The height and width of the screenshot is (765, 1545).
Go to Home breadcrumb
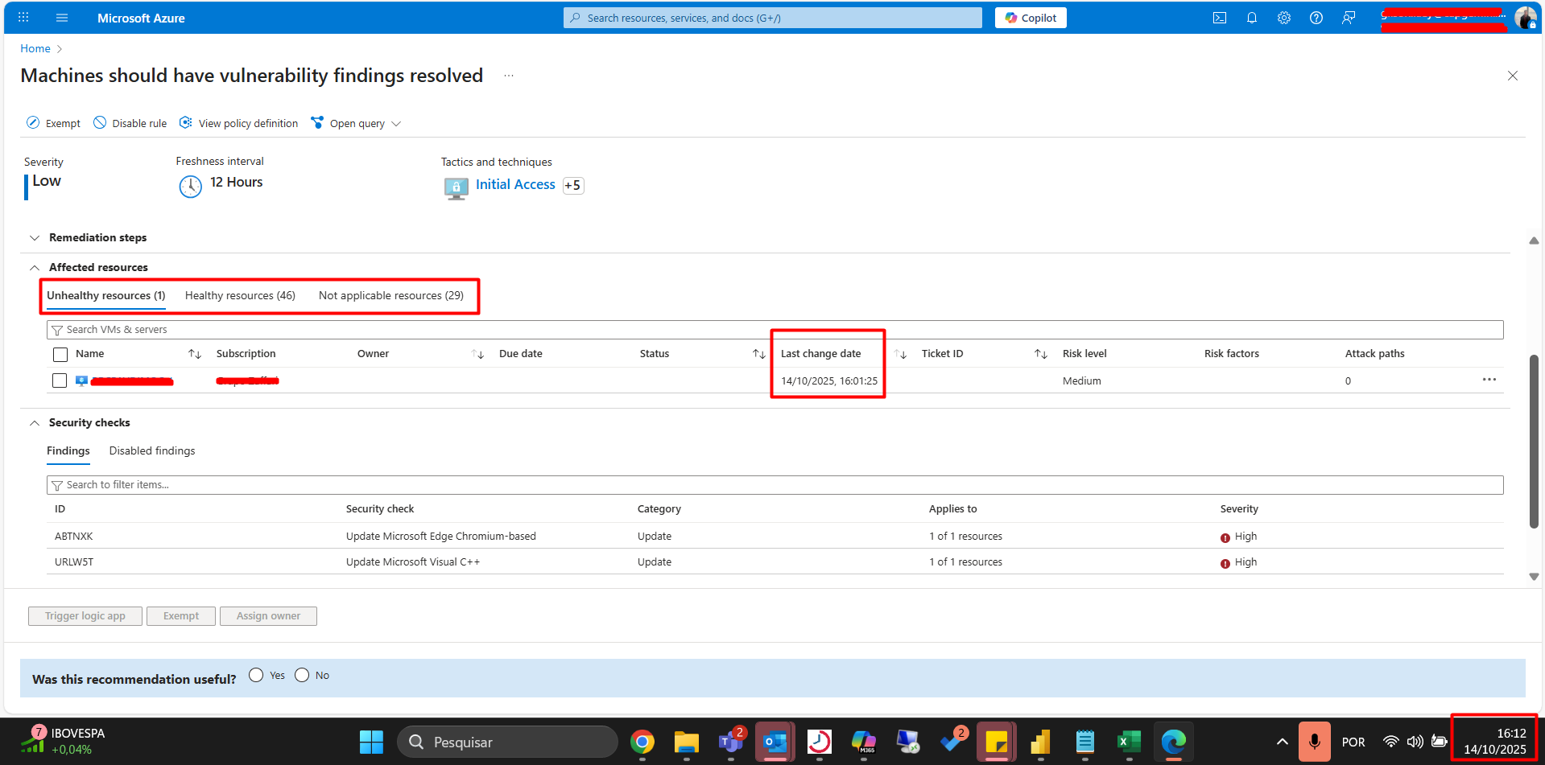pyautogui.click(x=35, y=48)
